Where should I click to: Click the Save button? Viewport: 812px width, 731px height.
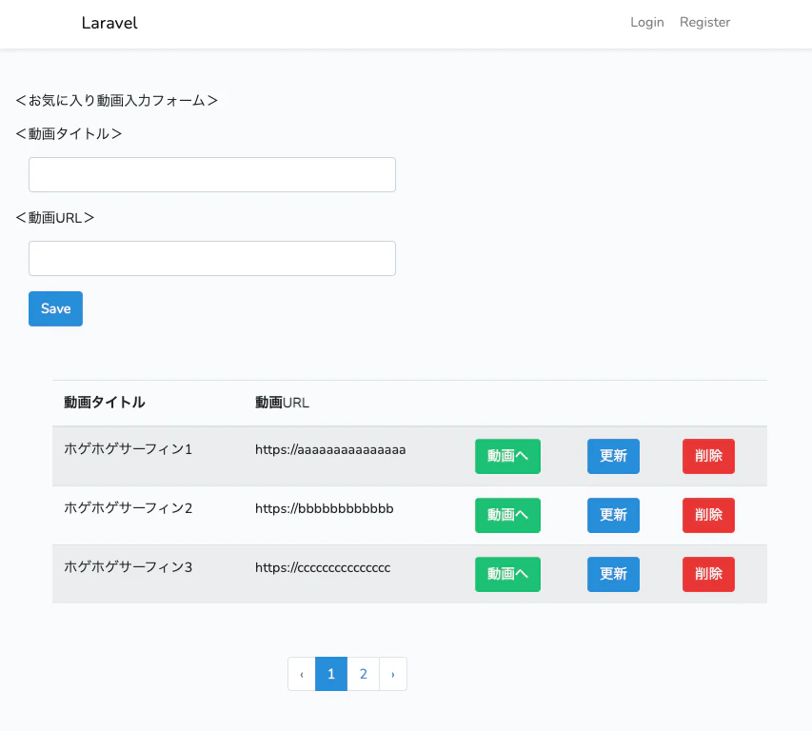pos(55,308)
